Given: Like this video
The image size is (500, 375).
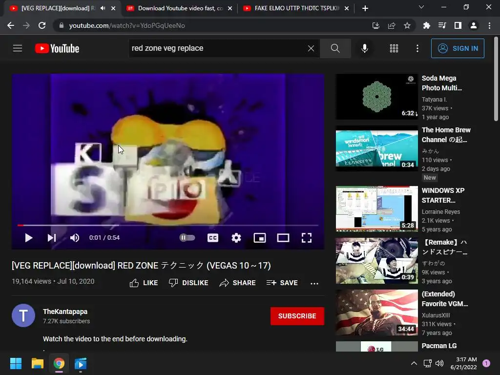Looking at the screenshot, I should click(x=144, y=283).
